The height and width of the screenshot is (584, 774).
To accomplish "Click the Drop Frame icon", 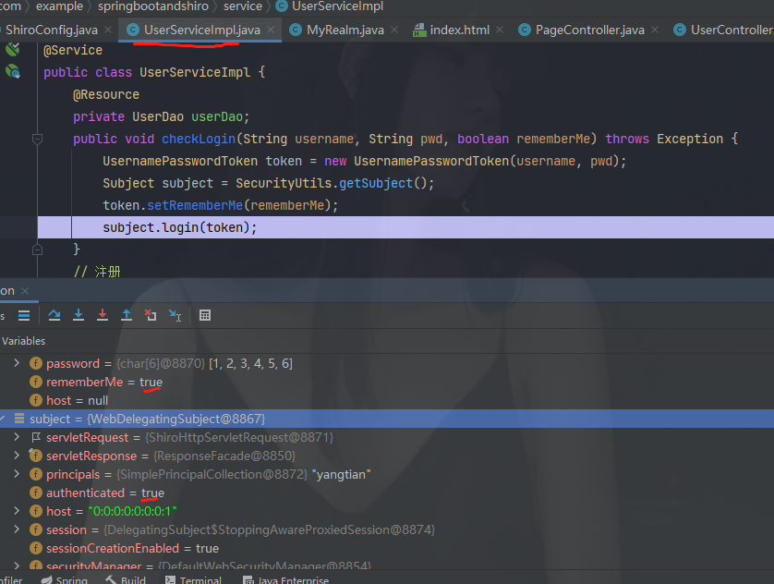I will (151, 315).
